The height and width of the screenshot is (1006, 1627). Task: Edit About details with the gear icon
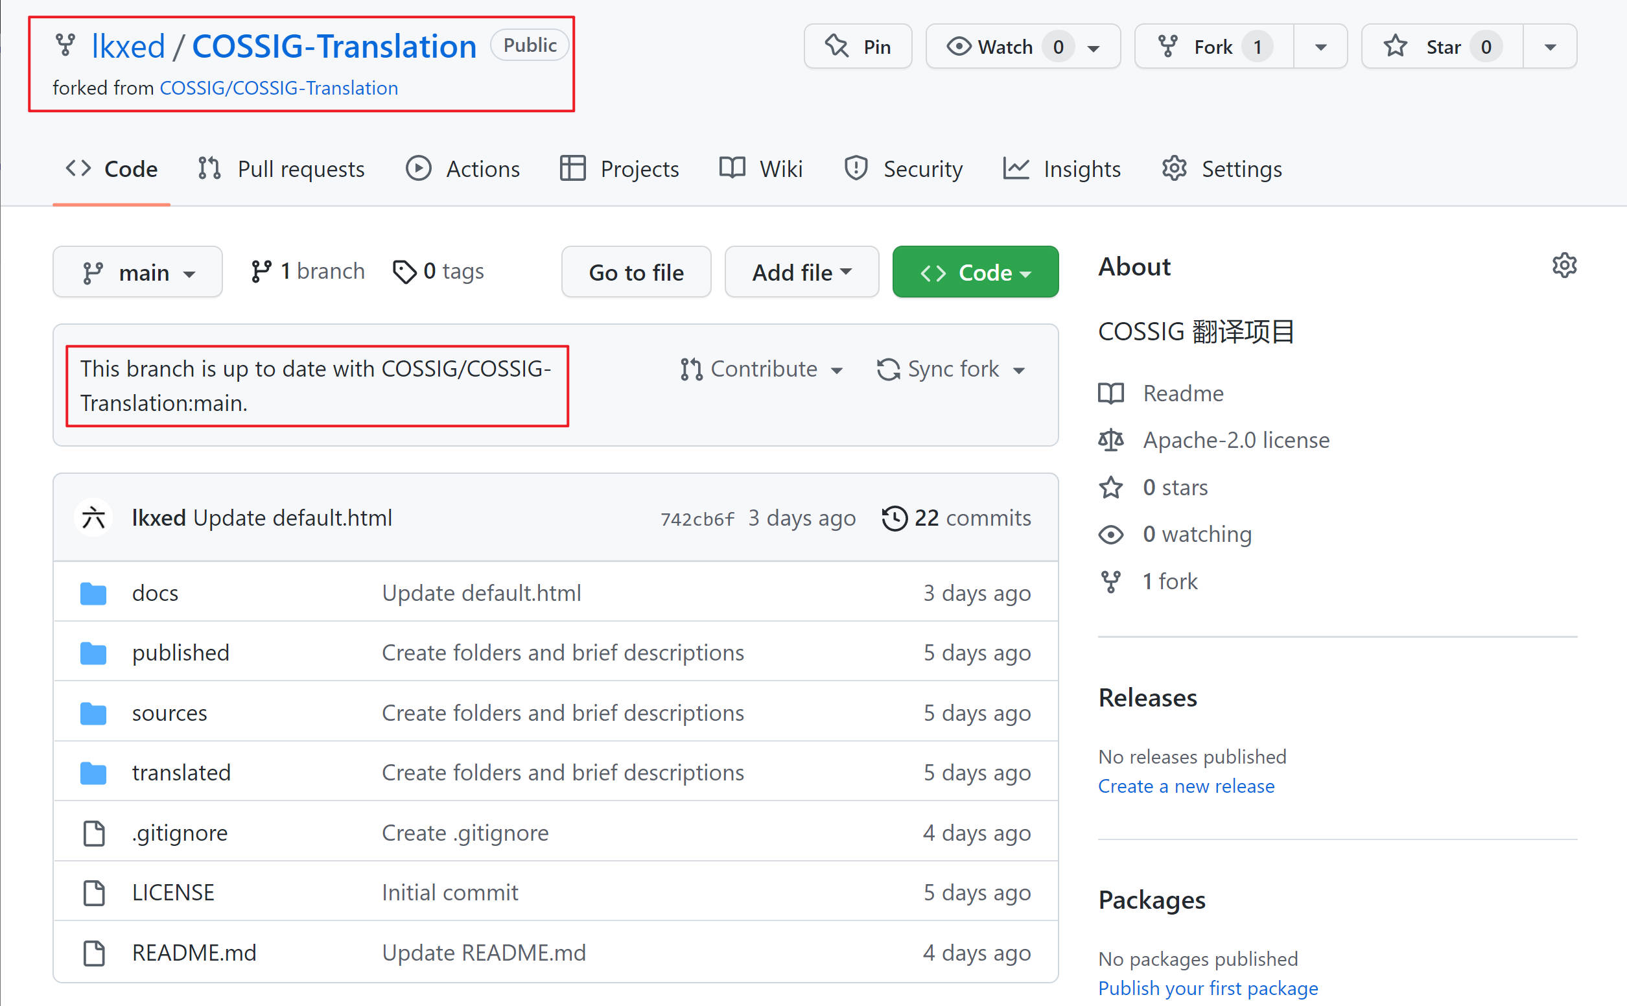[x=1564, y=266]
